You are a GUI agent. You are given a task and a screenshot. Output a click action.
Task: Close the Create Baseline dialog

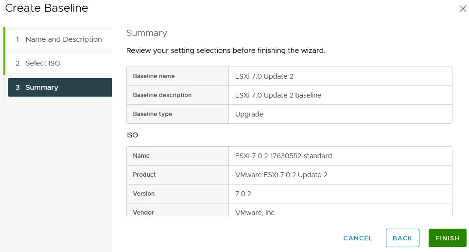462,9
